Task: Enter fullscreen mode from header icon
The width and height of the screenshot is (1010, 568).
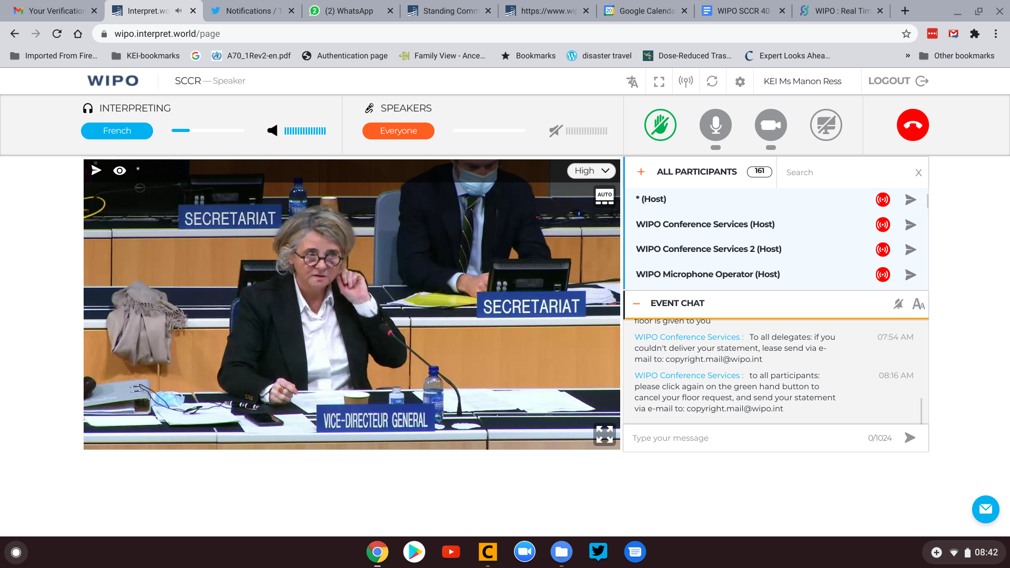Action: (x=659, y=82)
